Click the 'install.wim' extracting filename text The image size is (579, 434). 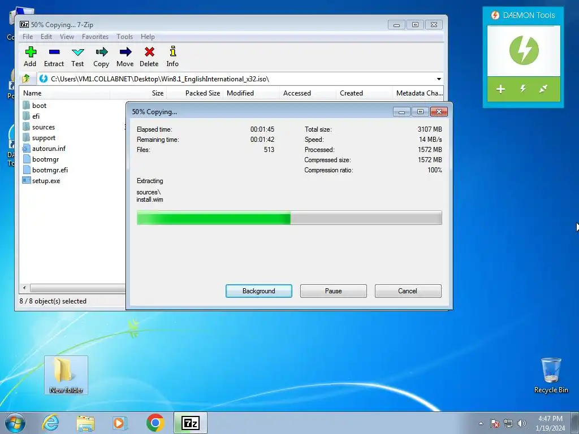(x=149, y=199)
